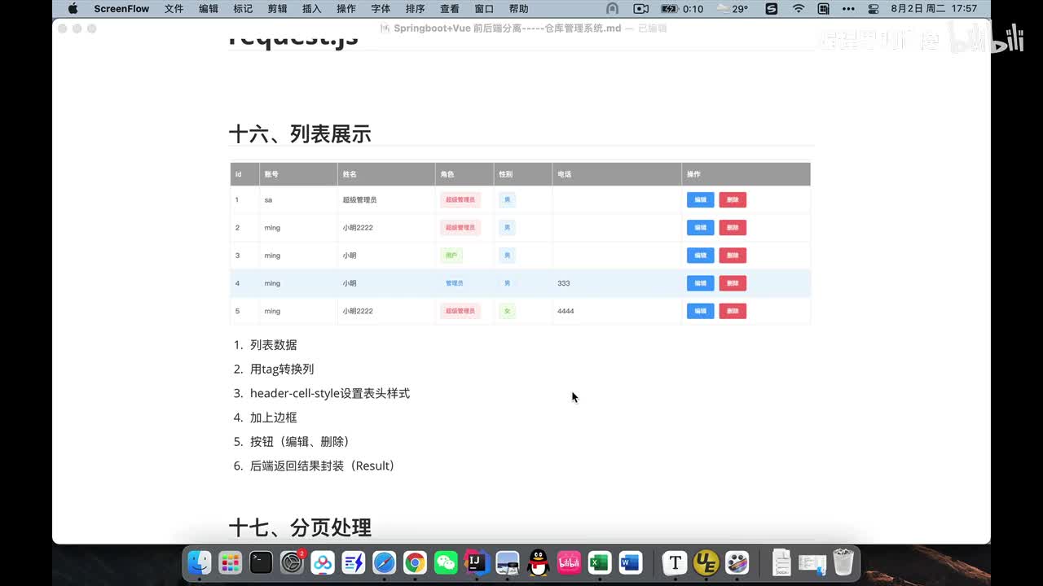Viewport: 1043px width, 586px height.
Task: Open the Trash in the dock
Action: coord(843,562)
